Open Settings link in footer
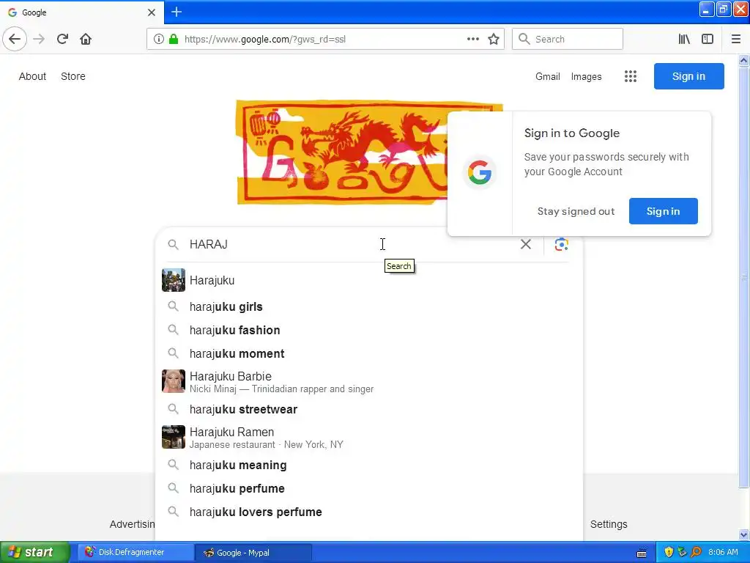 609,524
